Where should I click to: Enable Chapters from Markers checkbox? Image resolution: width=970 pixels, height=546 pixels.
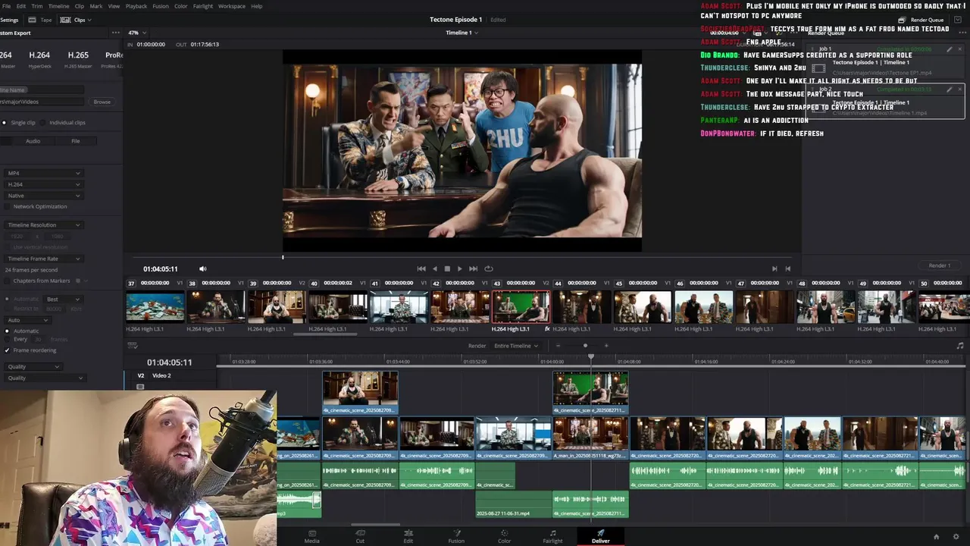pos(8,281)
